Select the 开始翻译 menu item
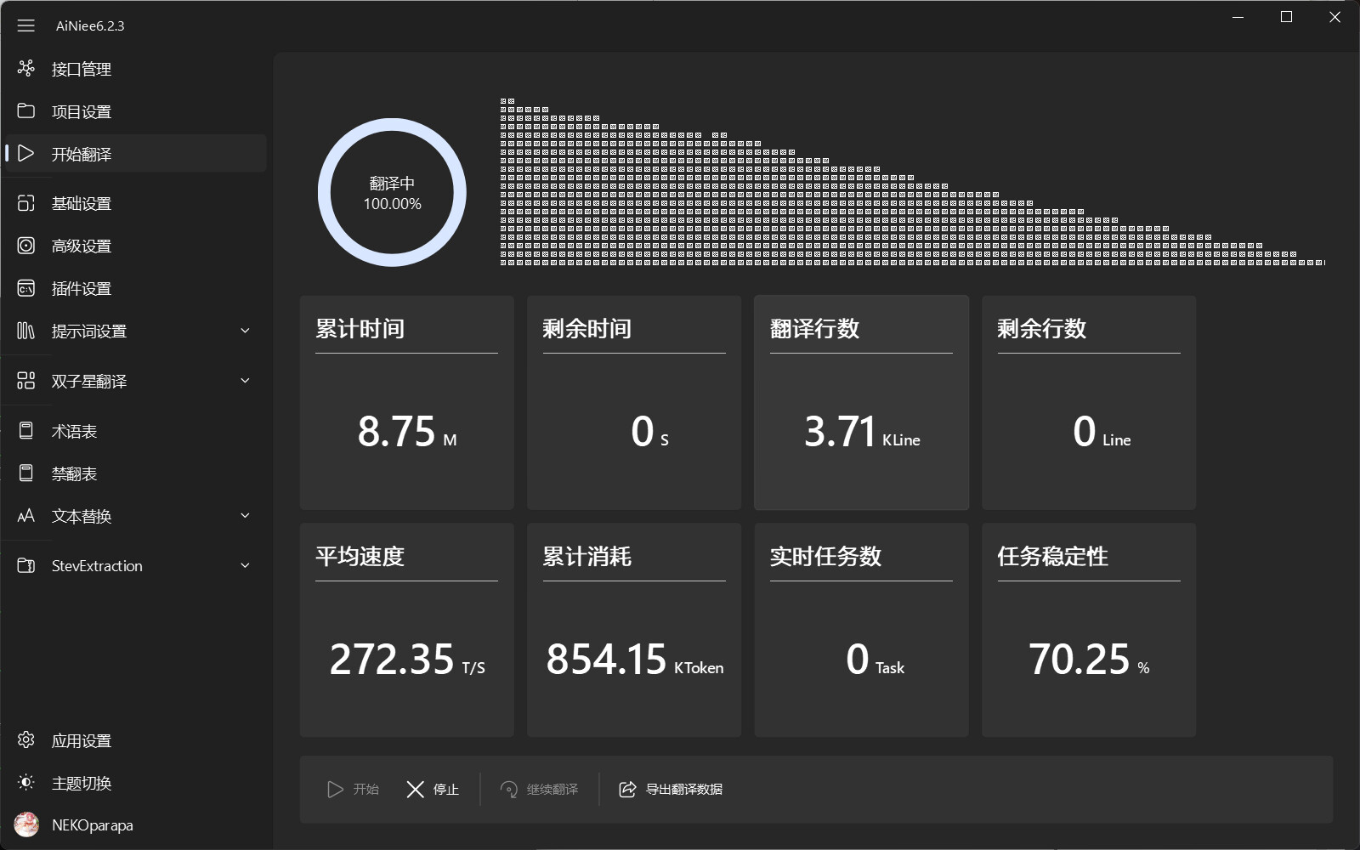Image resolution: width=1360 pixels, height=850 pixels. click(81, 154)
